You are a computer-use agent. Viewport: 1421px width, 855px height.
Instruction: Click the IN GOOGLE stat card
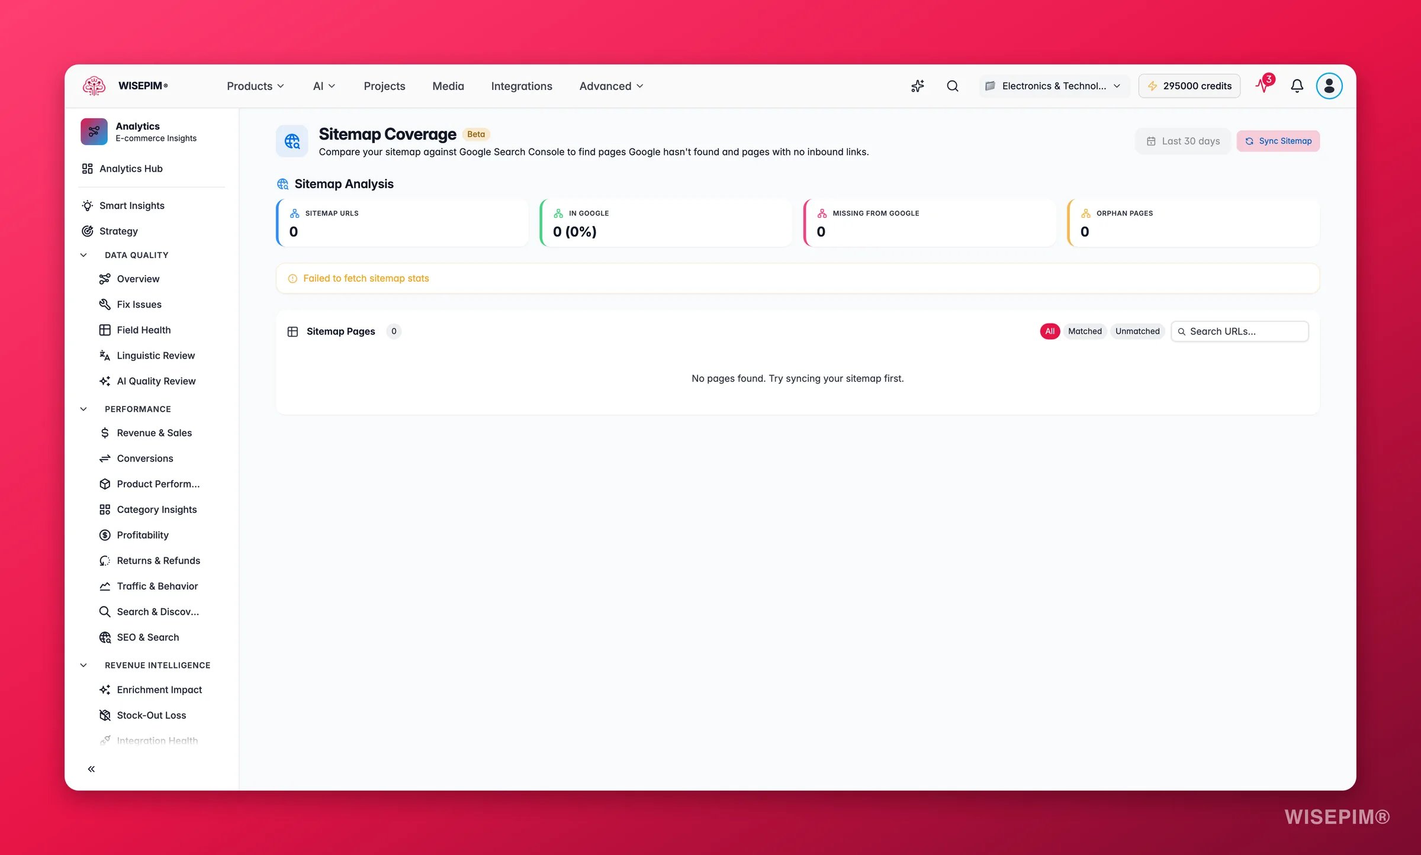click(x=666, y=222)
